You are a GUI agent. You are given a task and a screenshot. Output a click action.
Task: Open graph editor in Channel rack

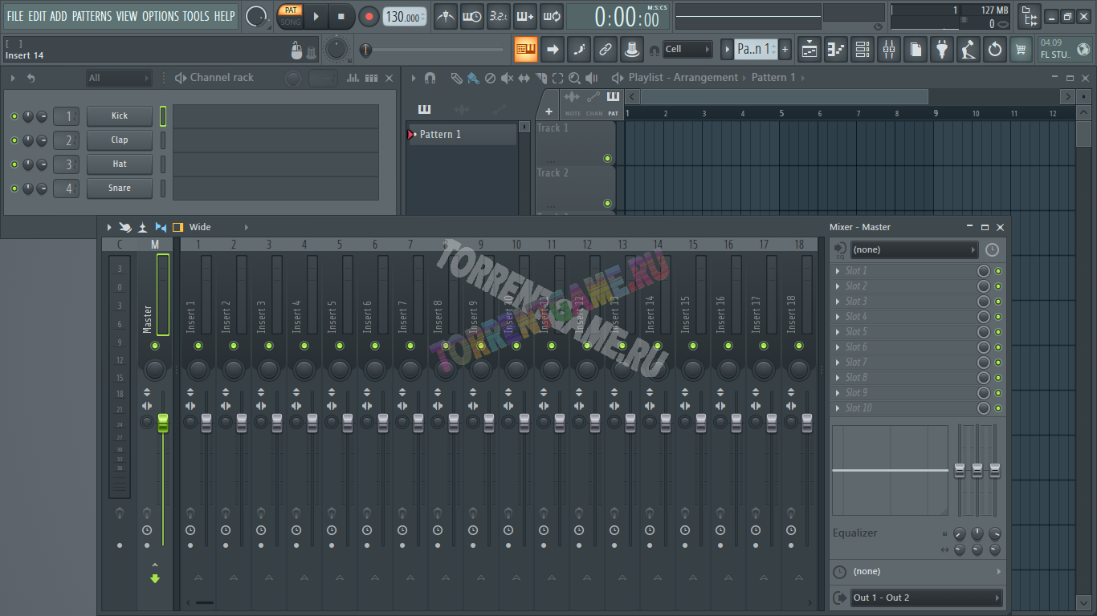click(x=353, y=78)
